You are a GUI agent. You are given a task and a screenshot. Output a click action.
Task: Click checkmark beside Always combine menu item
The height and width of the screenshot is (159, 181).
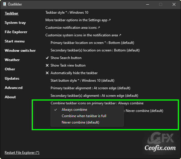[56, 110]
